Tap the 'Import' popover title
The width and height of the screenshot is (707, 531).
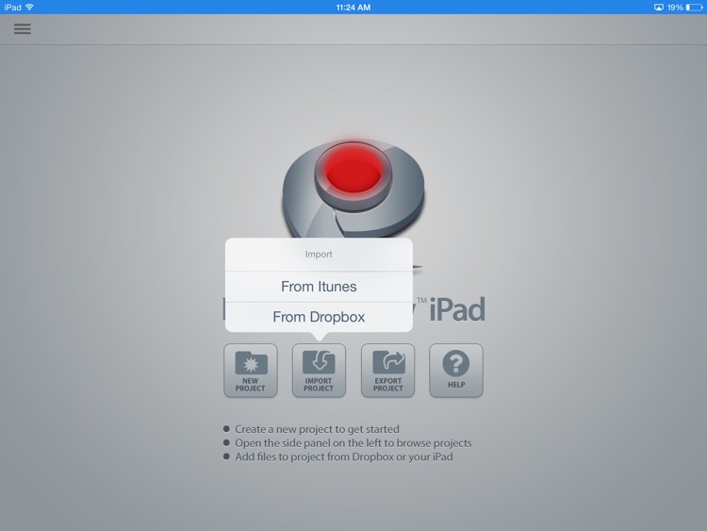pyautogui.click(x=319, y=254)
